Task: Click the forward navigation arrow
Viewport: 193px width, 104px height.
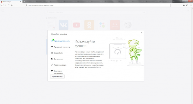Action: [x=5, y=5]
